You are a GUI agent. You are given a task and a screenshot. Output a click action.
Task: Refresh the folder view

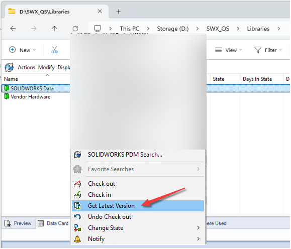(x=75, y=29)
